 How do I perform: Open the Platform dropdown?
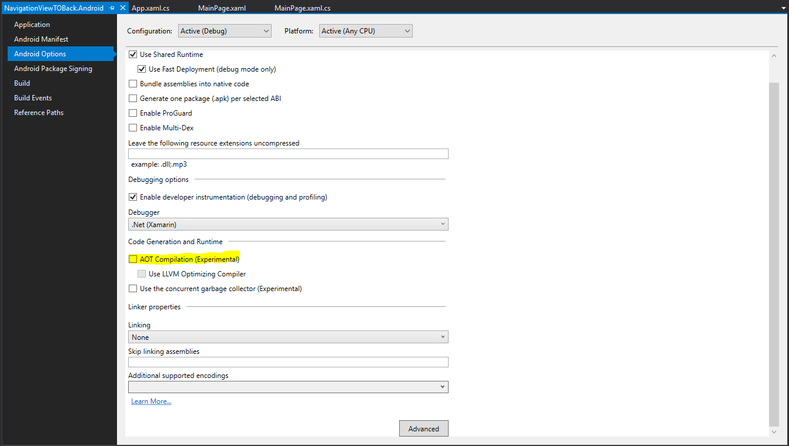[366, 31]
